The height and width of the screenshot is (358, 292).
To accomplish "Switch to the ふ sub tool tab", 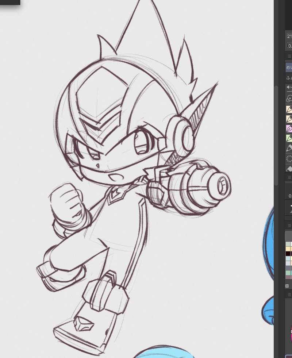I will click(289, 78).
